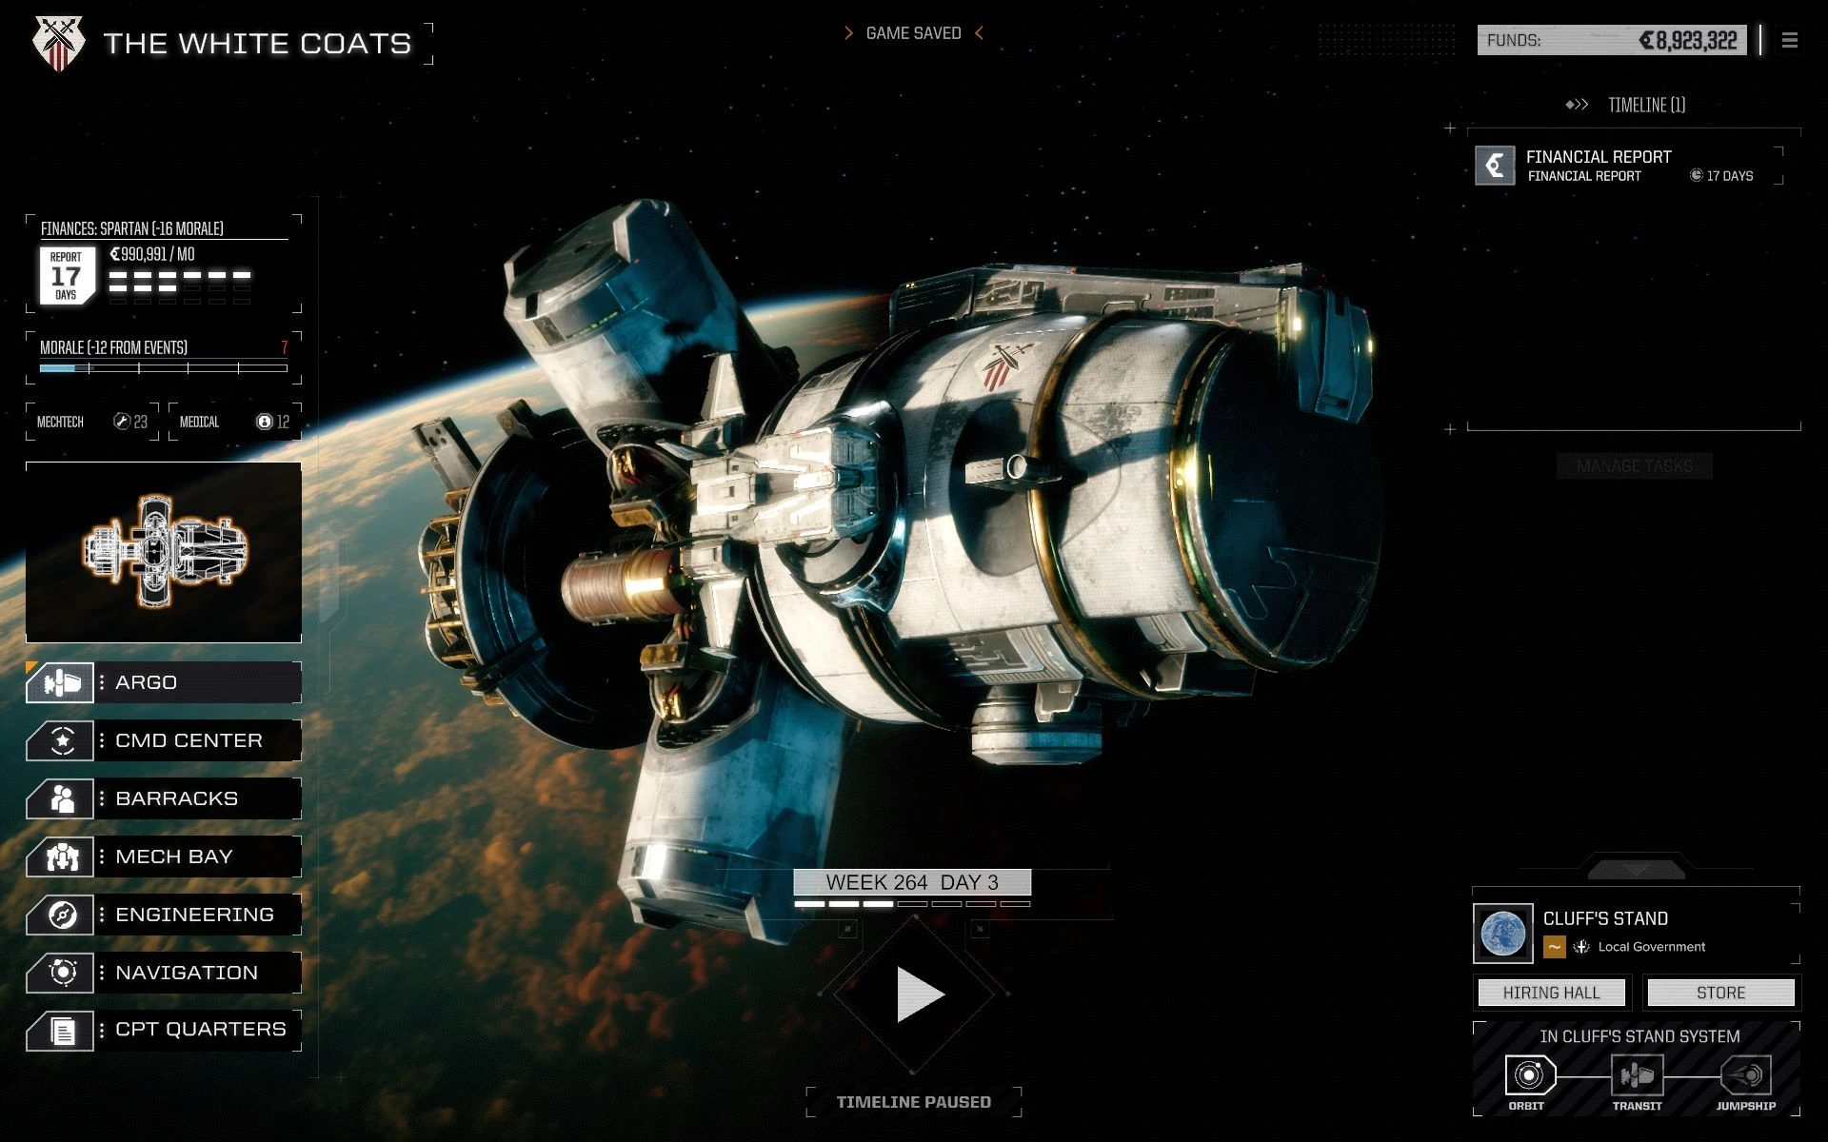Open the Cpt Quarters menu item
1828x1142 pixels.
164,1031
